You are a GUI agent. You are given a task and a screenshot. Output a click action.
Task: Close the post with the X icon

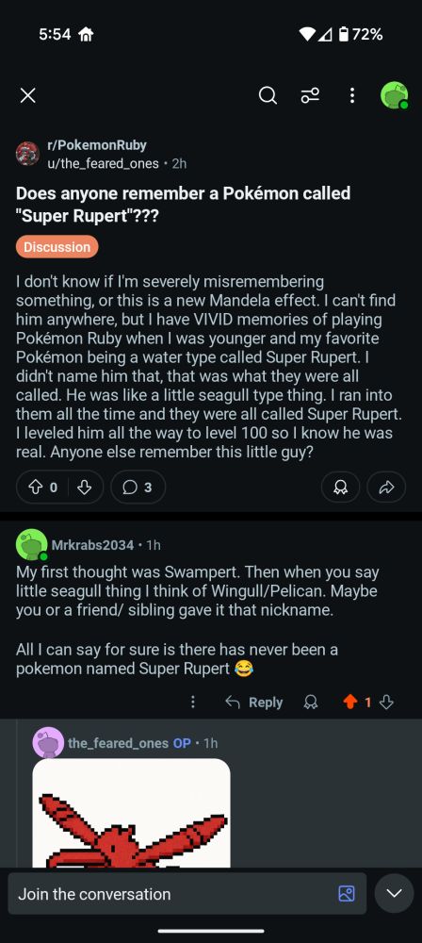click(x=27, y=95)
